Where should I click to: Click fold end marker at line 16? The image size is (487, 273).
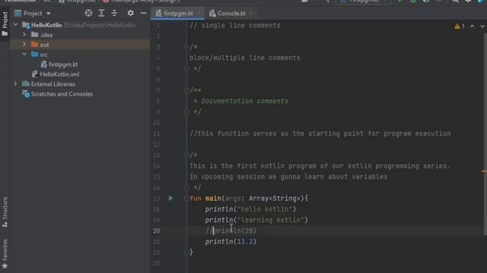click(x=186, y=187)
